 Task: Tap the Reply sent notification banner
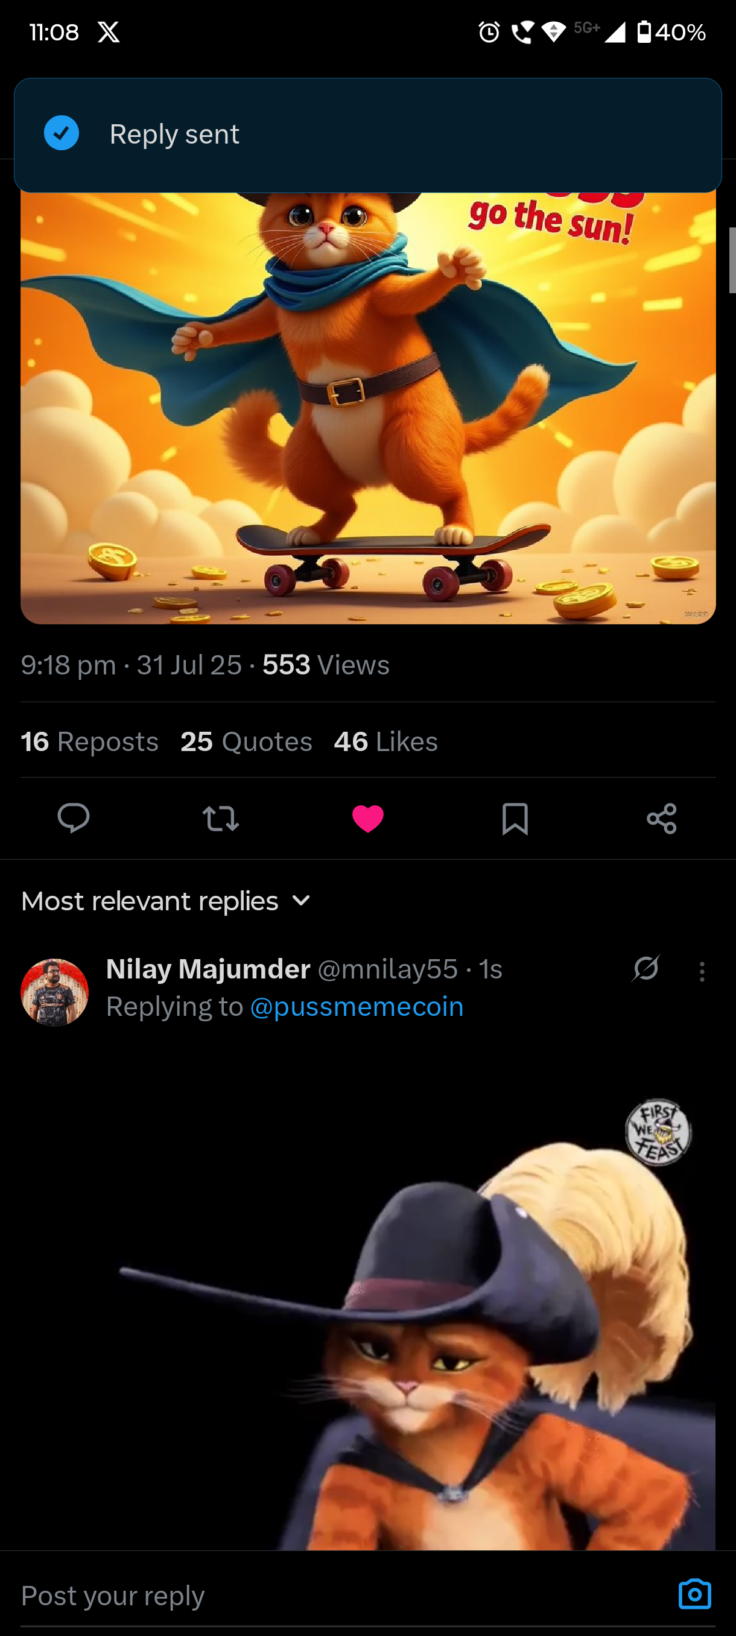(x=367, y=135)
